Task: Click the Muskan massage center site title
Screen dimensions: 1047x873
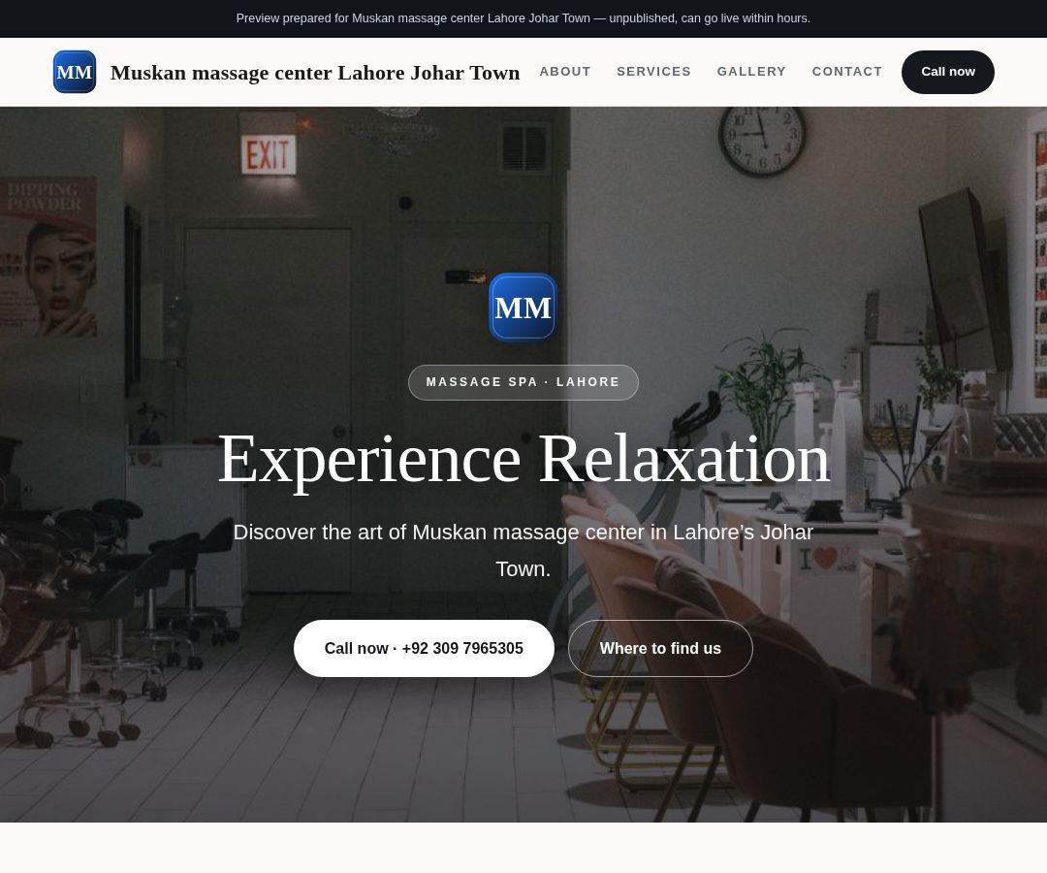Action: coord(315,72)
